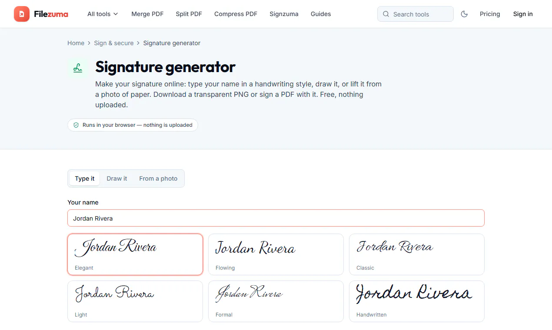Click the magnifier icon in search box

pos(386,14)
